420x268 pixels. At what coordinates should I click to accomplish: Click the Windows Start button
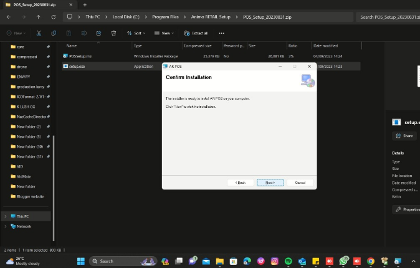(80, 261)
